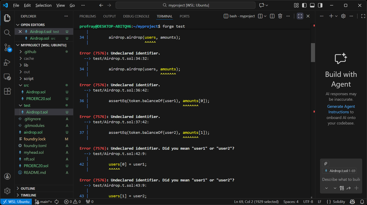367x205 pixels.
Task: Toggle the secondary side bar
Action: tap(320, 5)
